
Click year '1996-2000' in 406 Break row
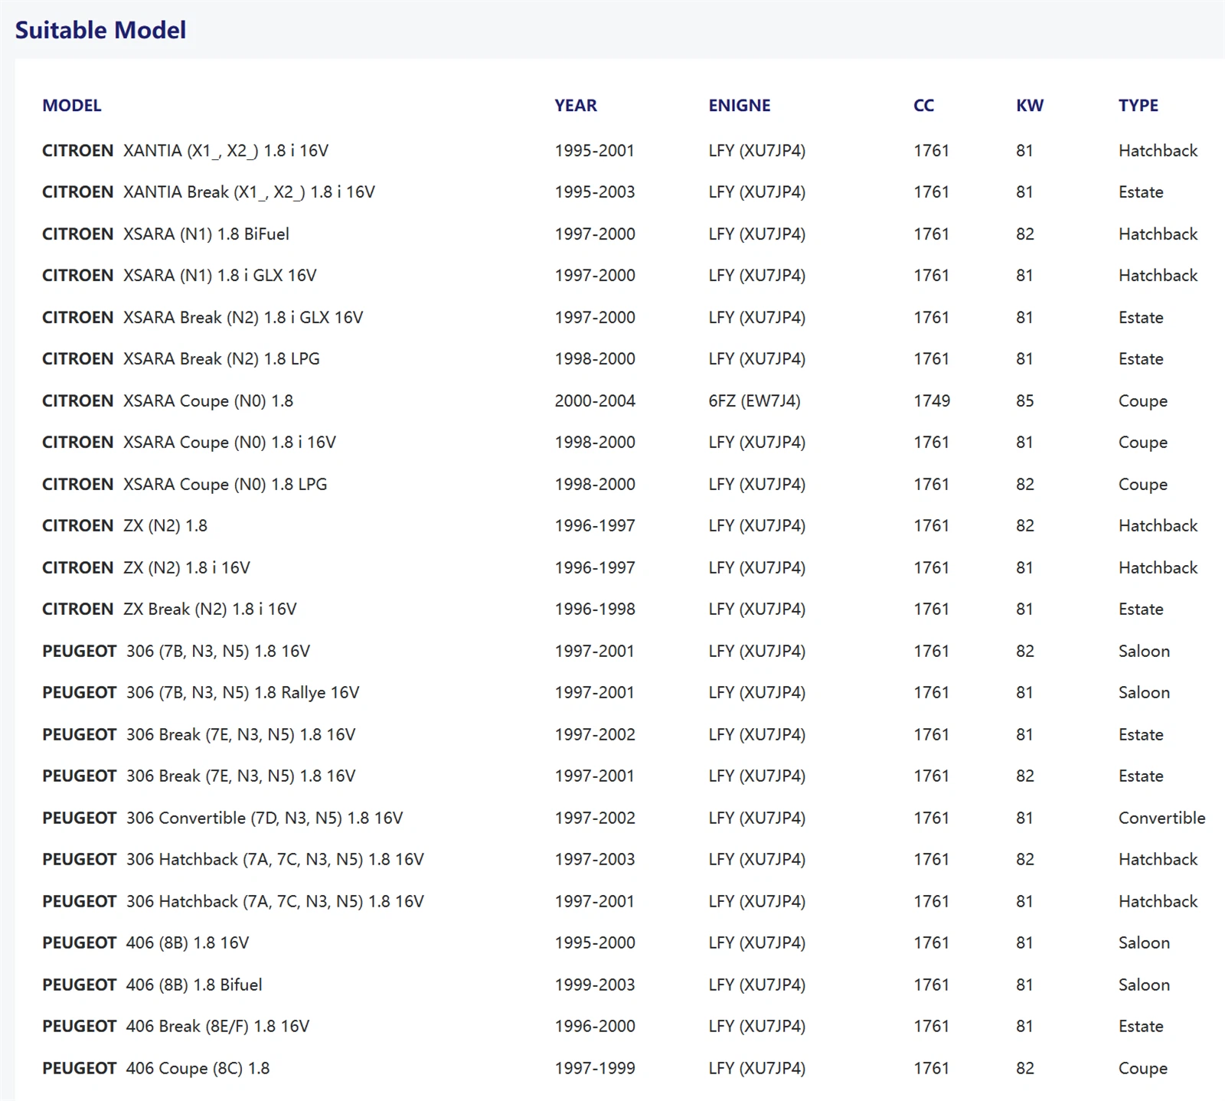[x=595, y=1027]
